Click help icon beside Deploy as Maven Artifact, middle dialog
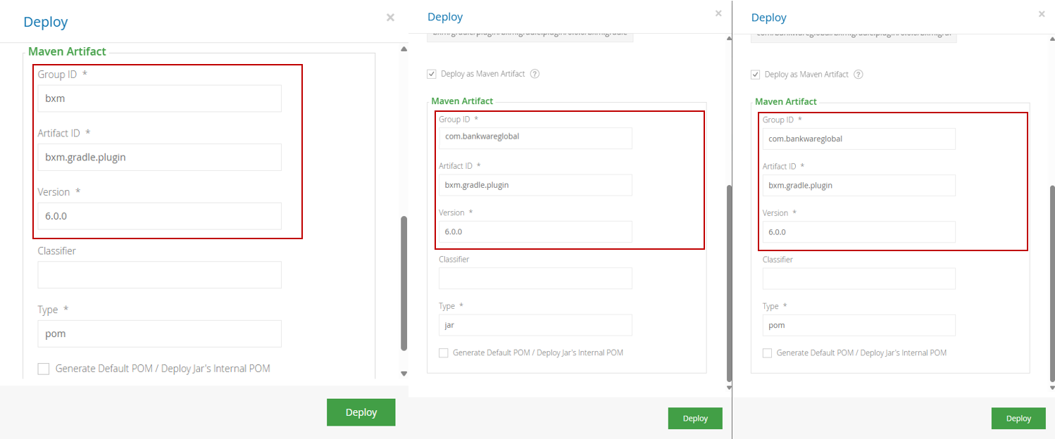The width and height of the screenshot is (1055, 439). tap(535, 74)
